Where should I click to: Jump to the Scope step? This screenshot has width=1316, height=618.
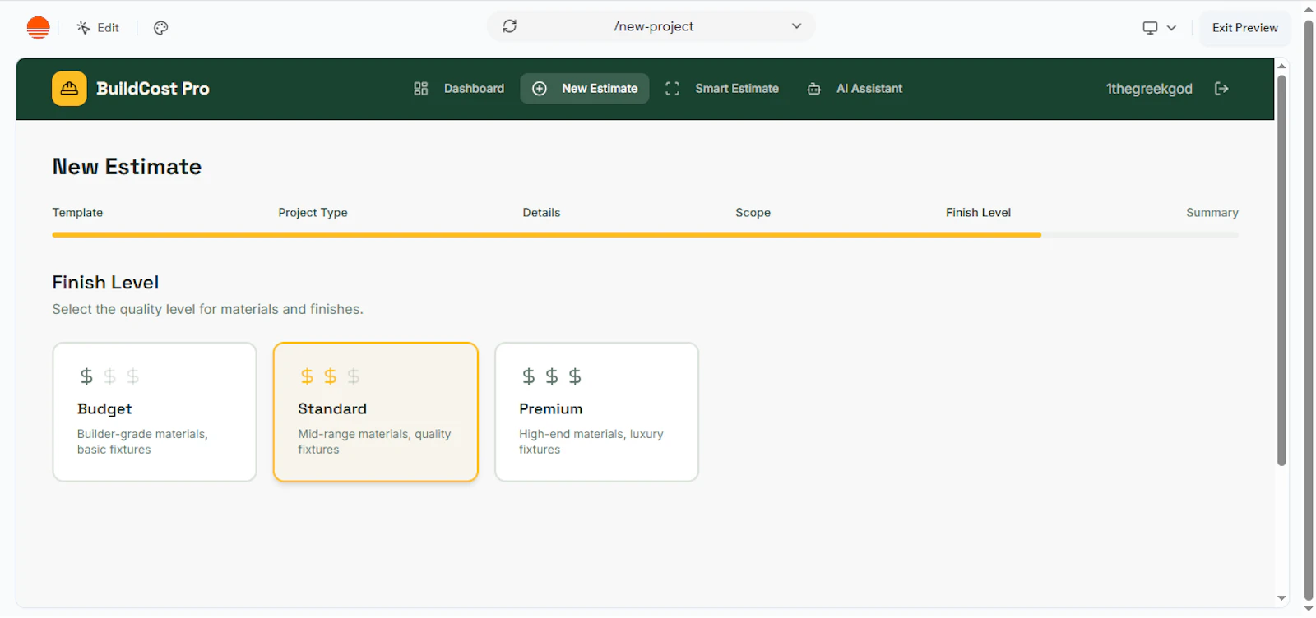pos(753,212)
